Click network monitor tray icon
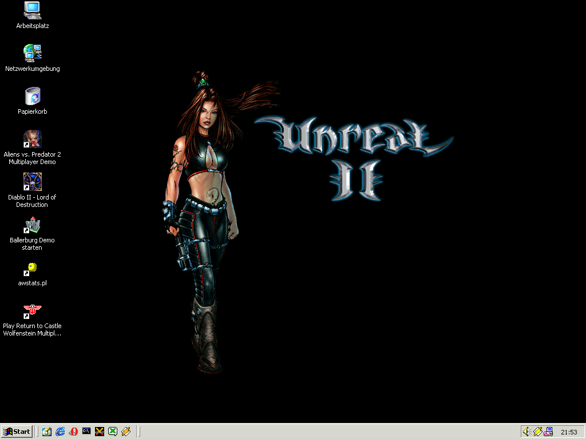This screenshot has width=586, height=439. [x=548, y=432]
